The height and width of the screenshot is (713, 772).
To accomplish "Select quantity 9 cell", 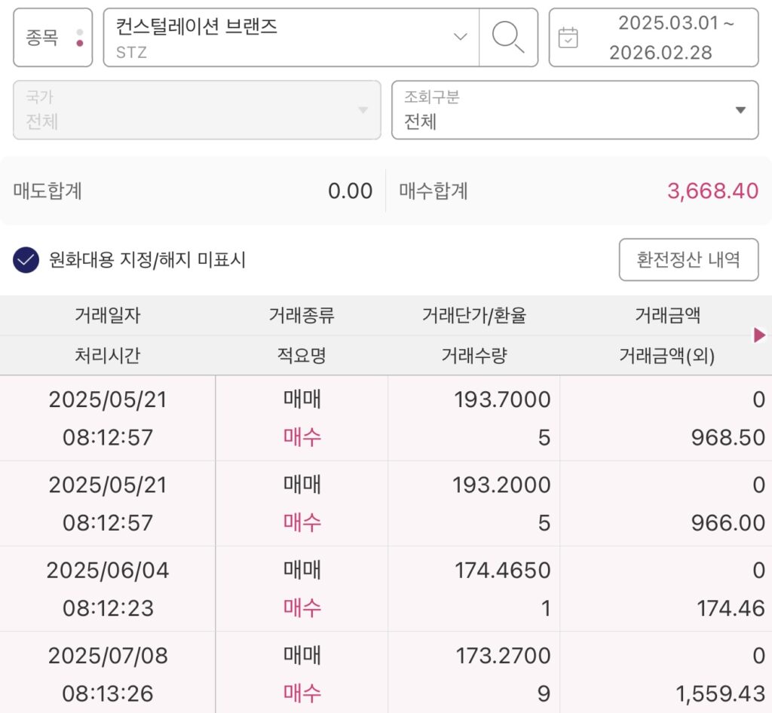I will point(544,694).
